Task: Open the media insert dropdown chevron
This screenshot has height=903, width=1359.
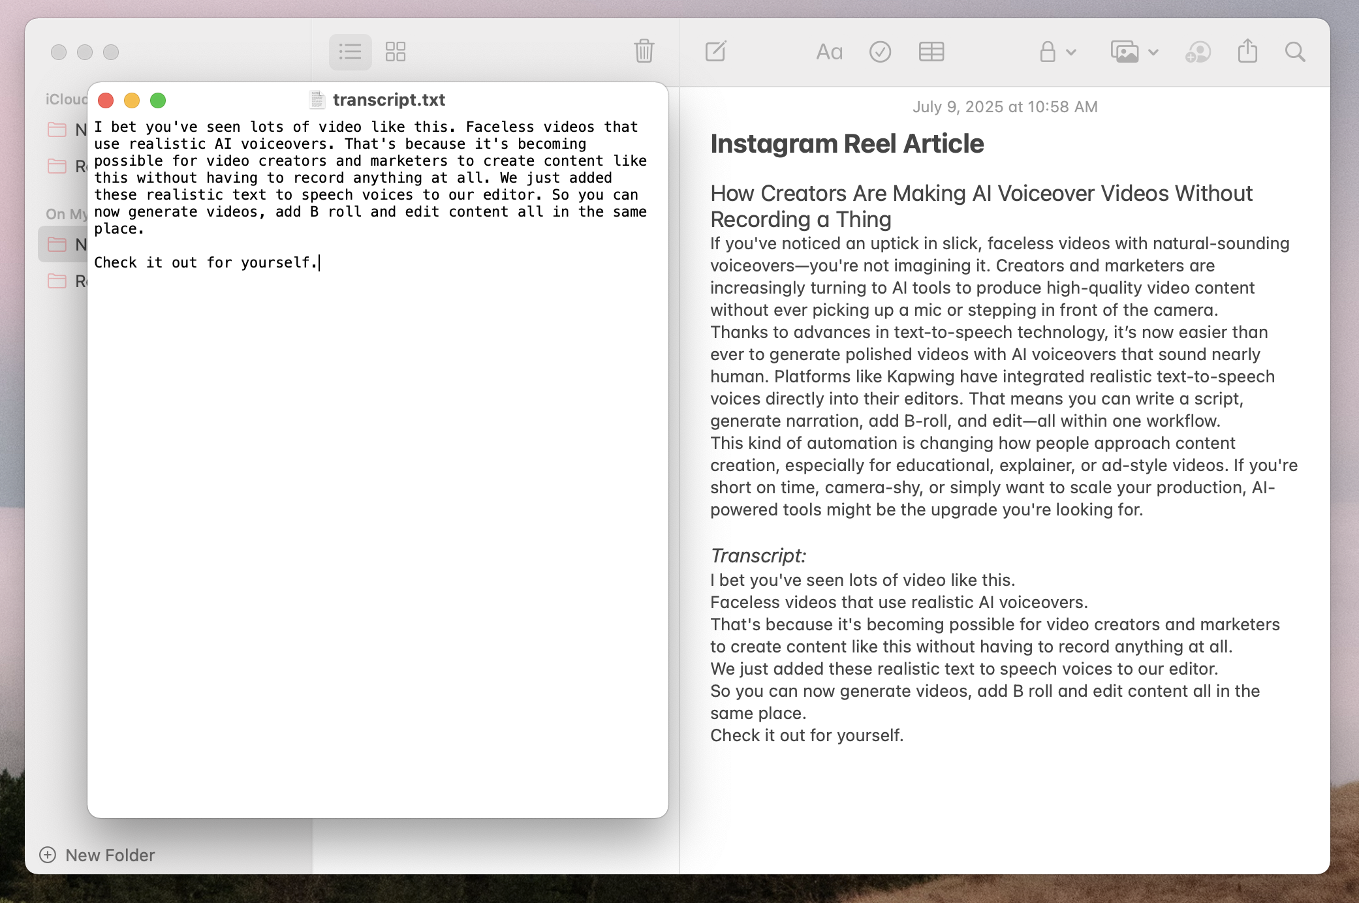Action: pos(1153,52)
